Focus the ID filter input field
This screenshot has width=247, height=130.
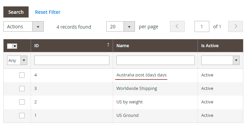pos(72,60)
